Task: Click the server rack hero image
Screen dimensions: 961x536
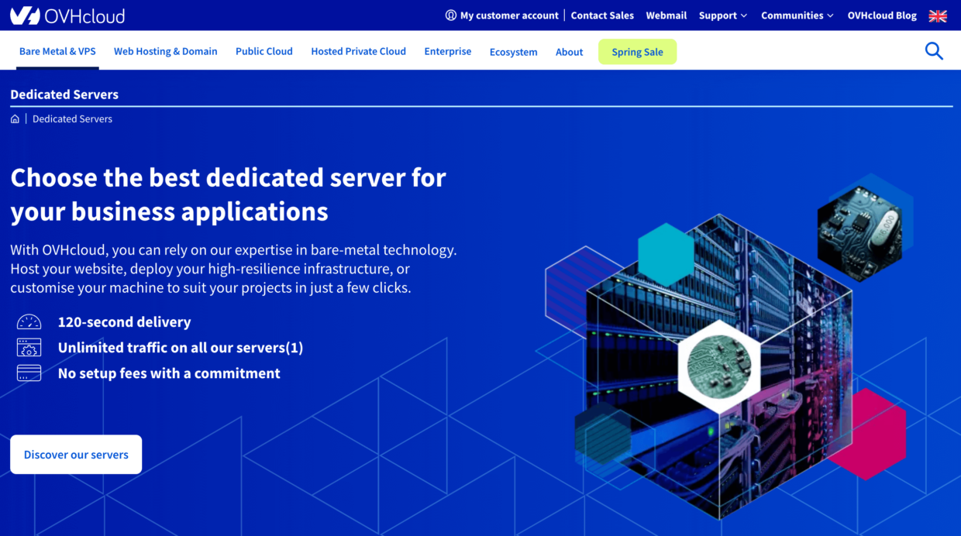Action: (721, 364)
